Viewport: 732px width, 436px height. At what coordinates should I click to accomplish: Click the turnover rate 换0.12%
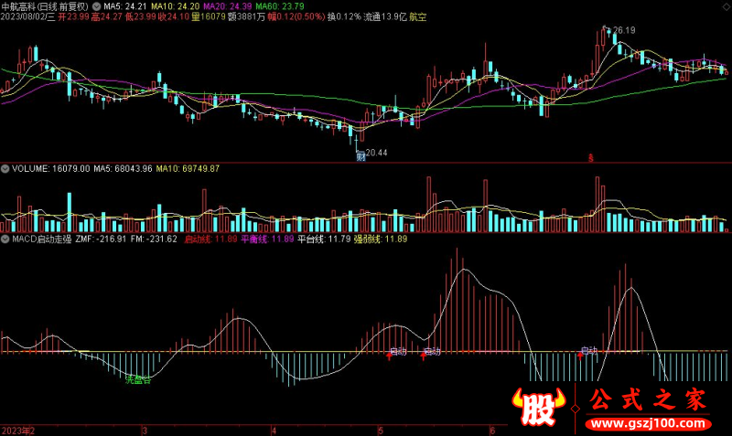pos(344,16)
